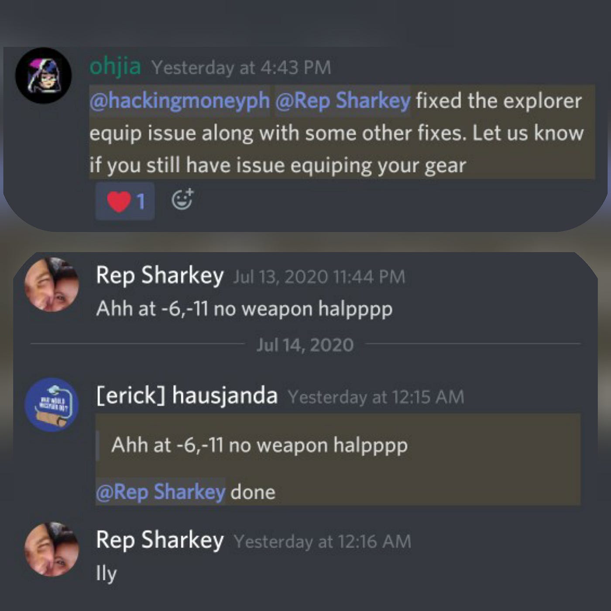Image resolution: width=611 pixels, height=611 pixels.
Task: Click ohjia's profile avatar
Action: (43, 75)
